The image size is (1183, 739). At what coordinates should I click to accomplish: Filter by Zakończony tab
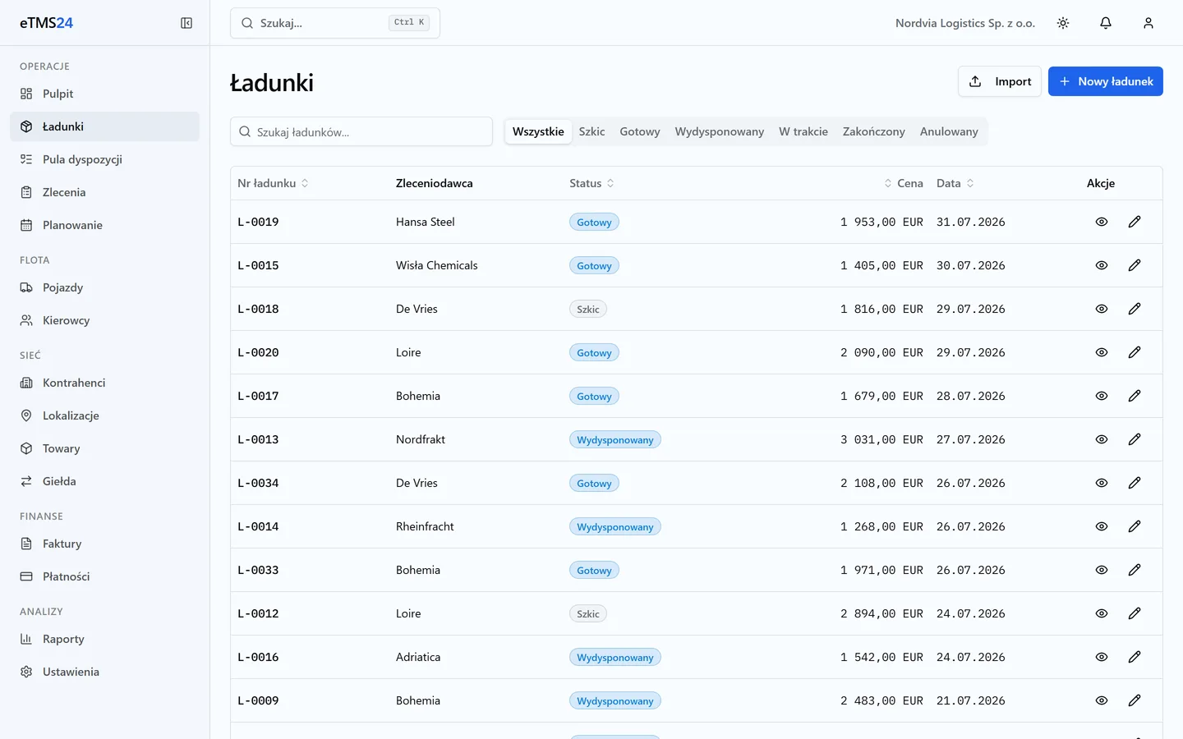pyautogui.click(x=874, y=131)
